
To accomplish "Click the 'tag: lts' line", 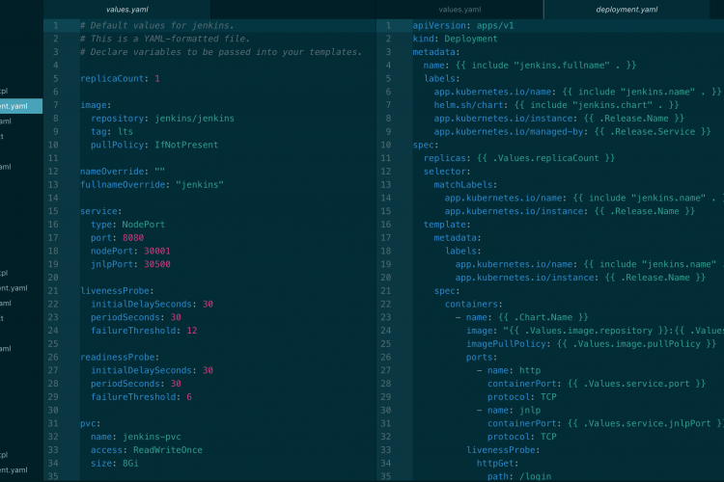I will click(x=112, y=131).
